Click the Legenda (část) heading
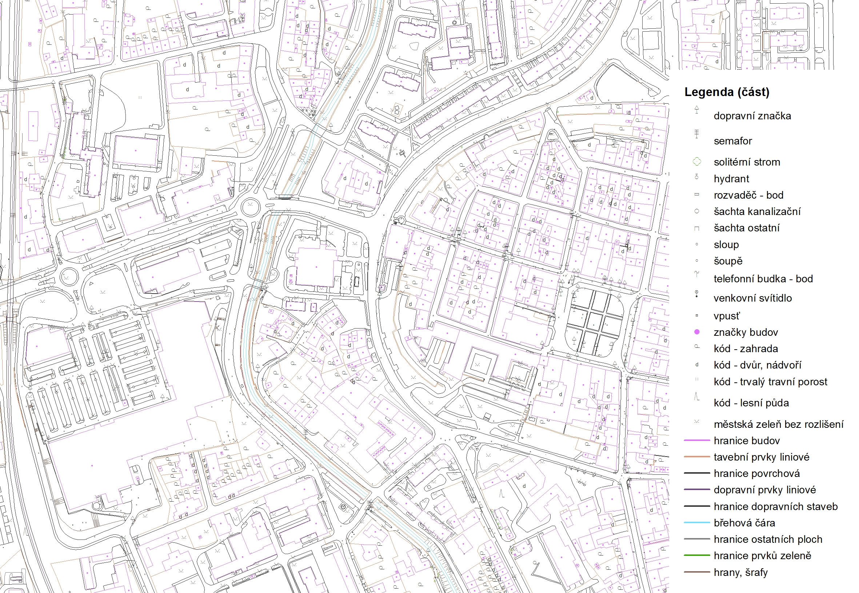859x593 pixels. click(x=727, y=92)
